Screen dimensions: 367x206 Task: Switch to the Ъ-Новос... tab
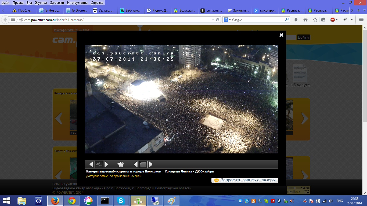49,11
